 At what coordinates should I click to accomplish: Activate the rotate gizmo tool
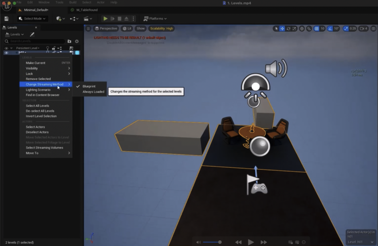tap(288, 29)
